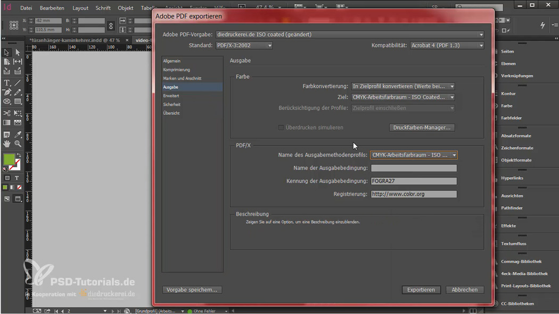Open the Schrift menu
559x314 pixels.
tap(103, 8)
